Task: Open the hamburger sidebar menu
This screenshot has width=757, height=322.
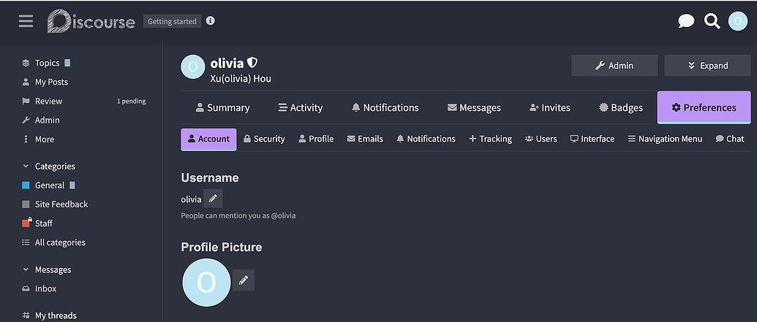Action: pos(26,21)
